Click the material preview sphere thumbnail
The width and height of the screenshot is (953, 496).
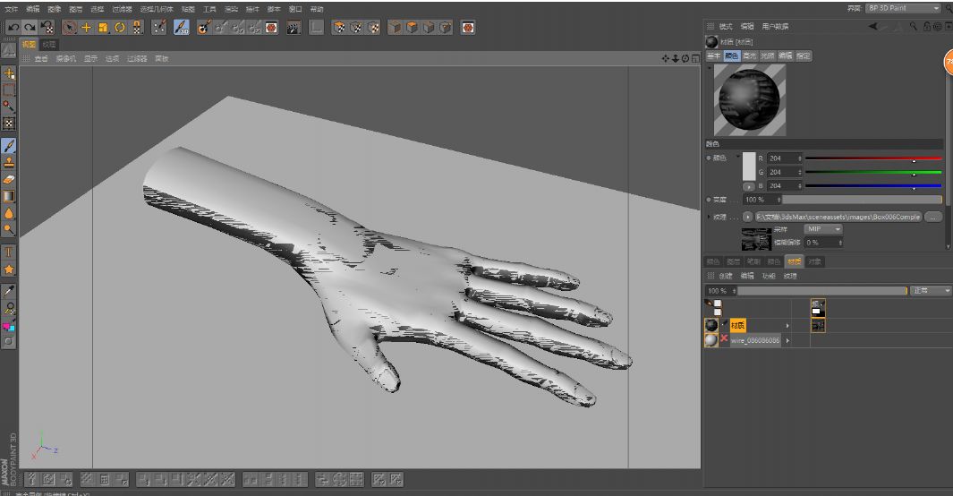pyautogui.click(x=749, y=100)
